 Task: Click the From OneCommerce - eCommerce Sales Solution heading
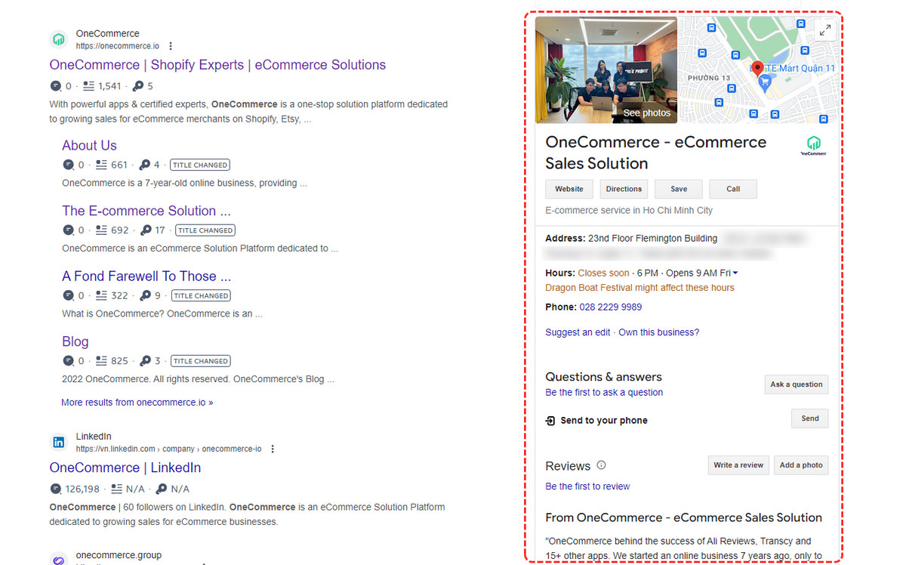684,517
